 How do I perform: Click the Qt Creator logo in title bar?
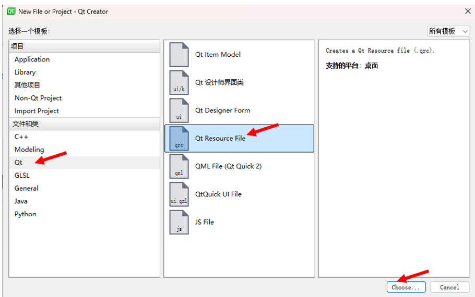(11, 11)
